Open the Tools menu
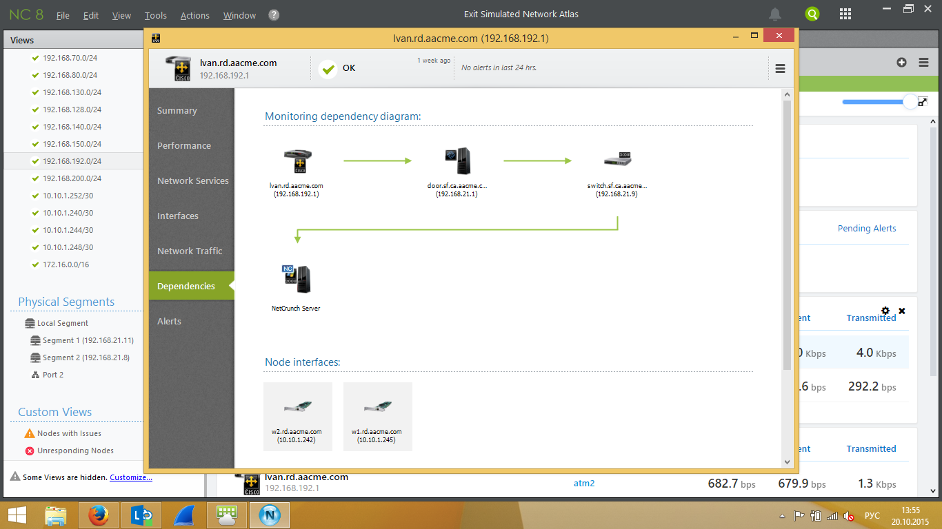 [155, 14]
